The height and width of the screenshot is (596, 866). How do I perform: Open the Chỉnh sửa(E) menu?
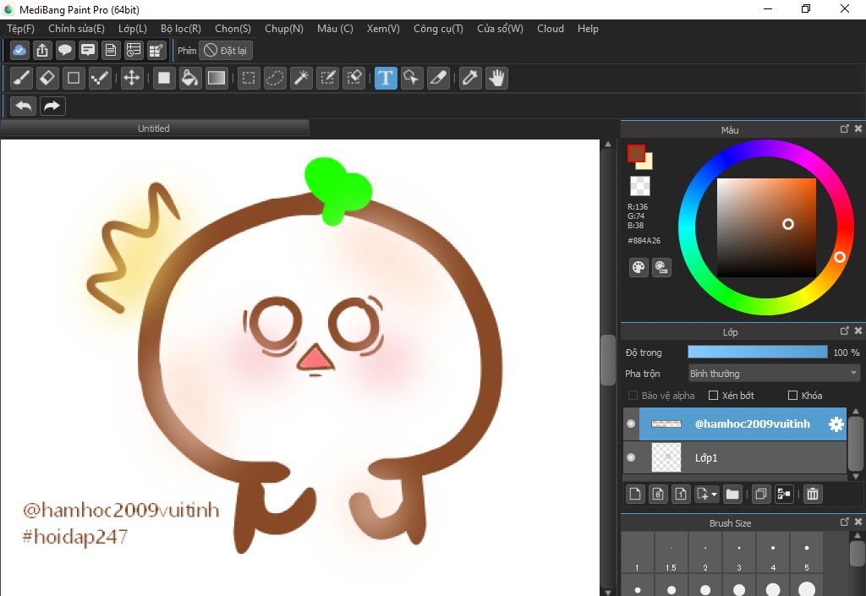click(x=76, y=29)
